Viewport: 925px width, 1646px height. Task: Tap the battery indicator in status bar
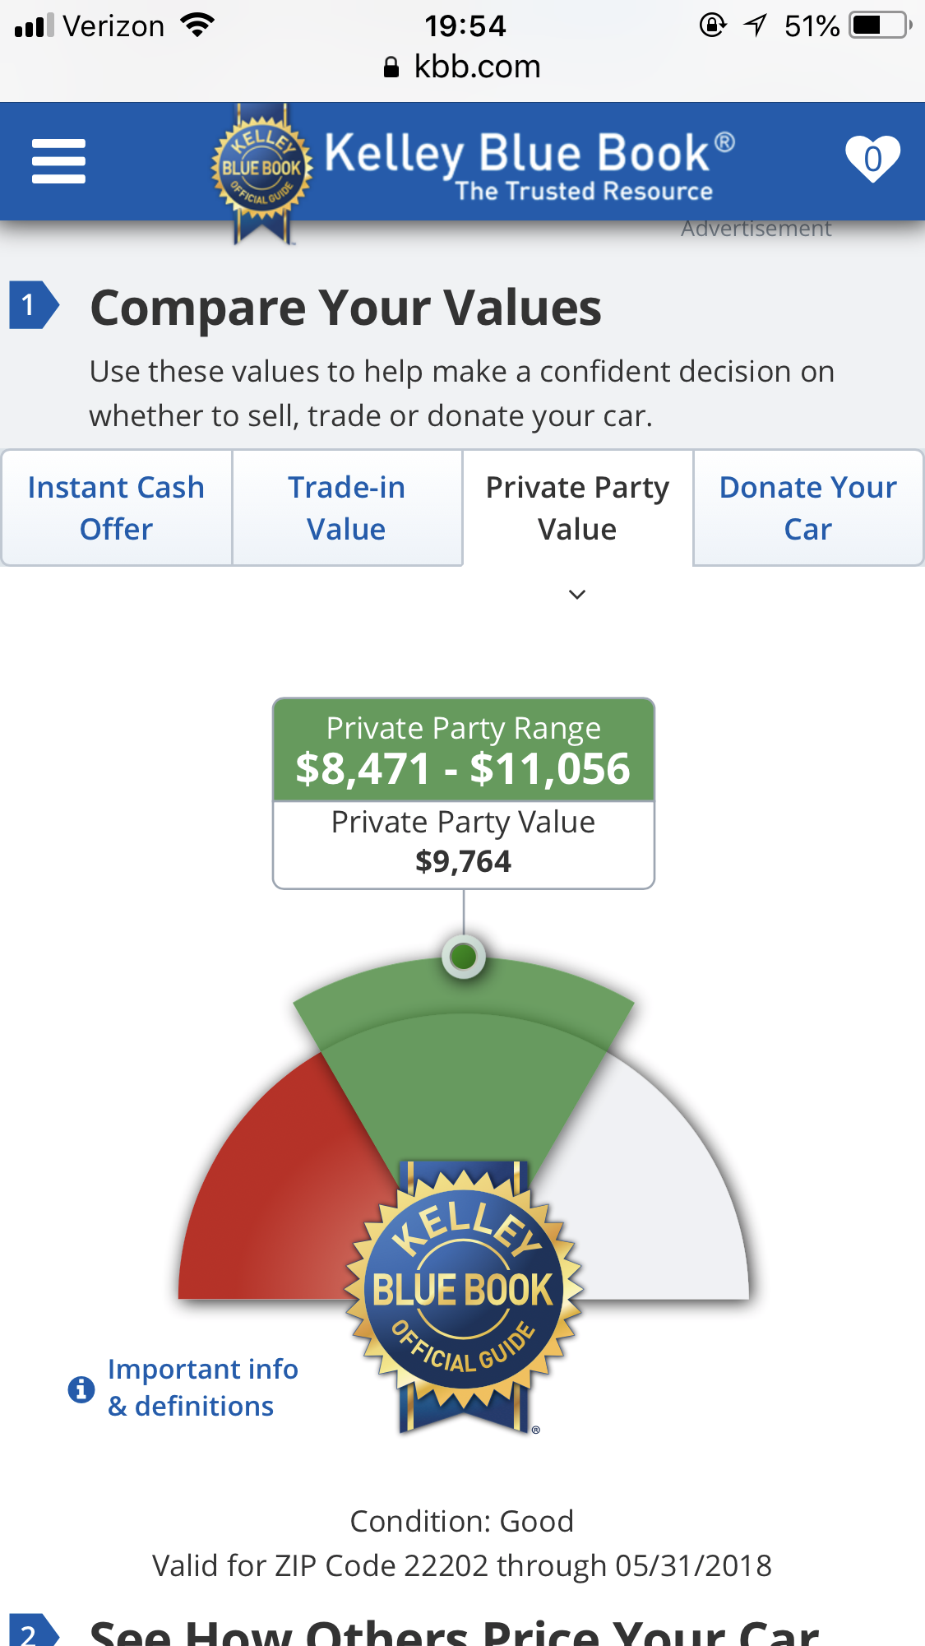click(x=881, y=26)
